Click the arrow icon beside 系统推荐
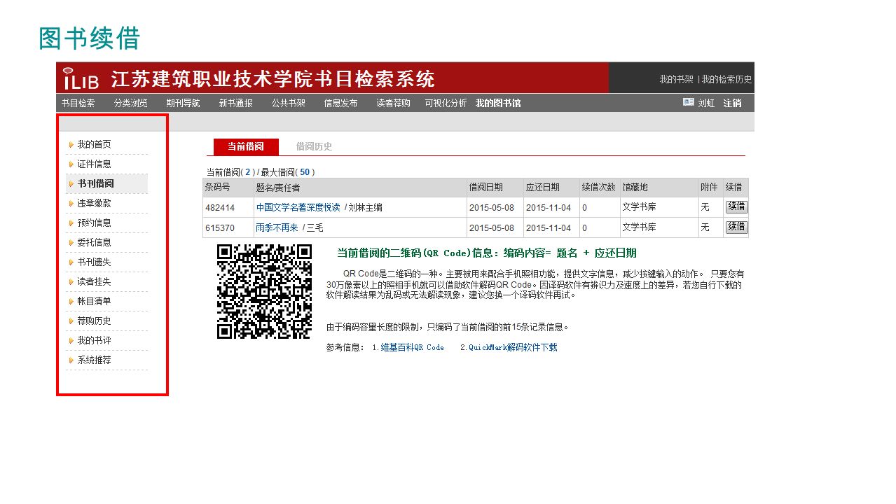Viewport: 896px width, 504px height. pos(71,360)
